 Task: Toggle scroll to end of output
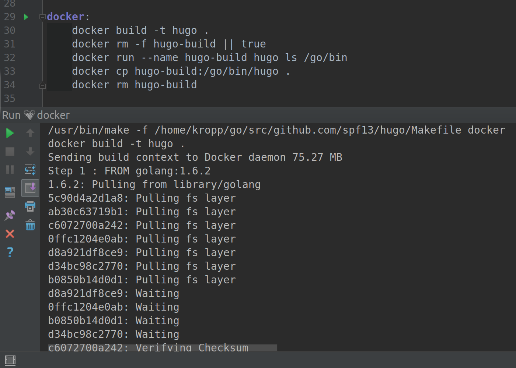[30, 188]
